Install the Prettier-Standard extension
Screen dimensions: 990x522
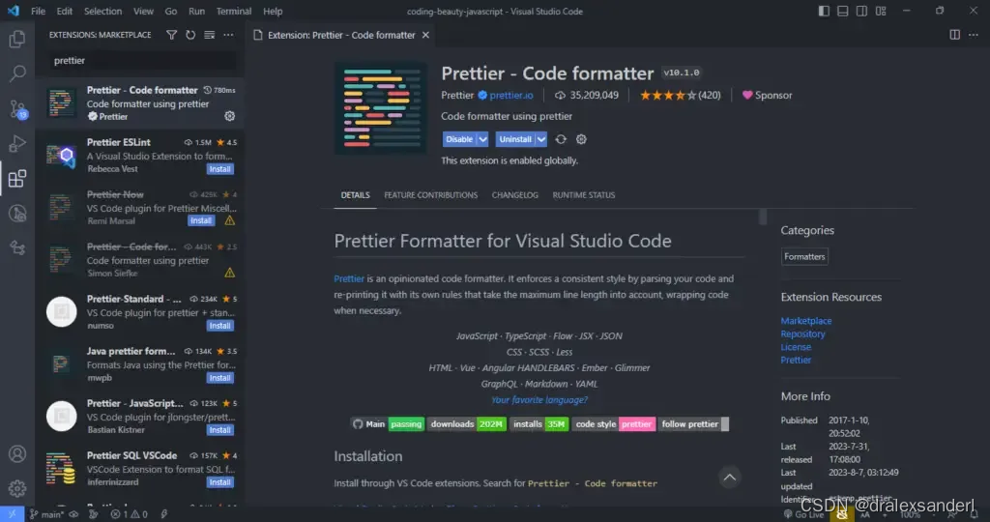pyautogui.click(x=219, y=326)
